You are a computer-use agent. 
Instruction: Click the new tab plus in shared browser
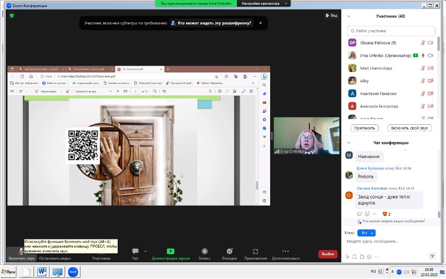tap(168, 69)
